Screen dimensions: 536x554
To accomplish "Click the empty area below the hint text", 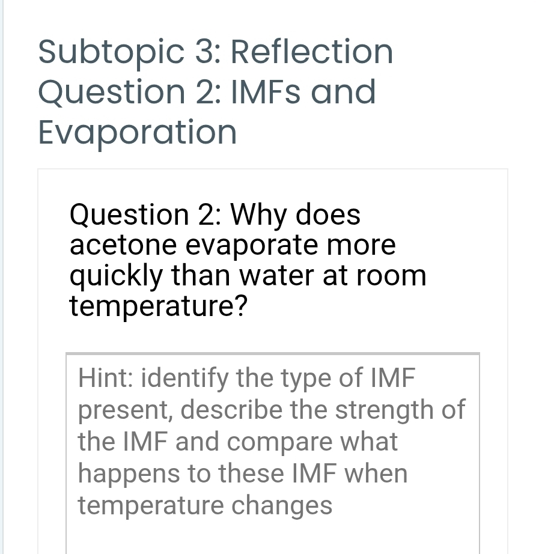I will 272,536.
